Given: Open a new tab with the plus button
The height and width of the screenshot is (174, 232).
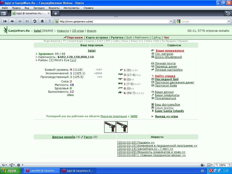Looking at the screenshot, I should [x=56, y=13].
